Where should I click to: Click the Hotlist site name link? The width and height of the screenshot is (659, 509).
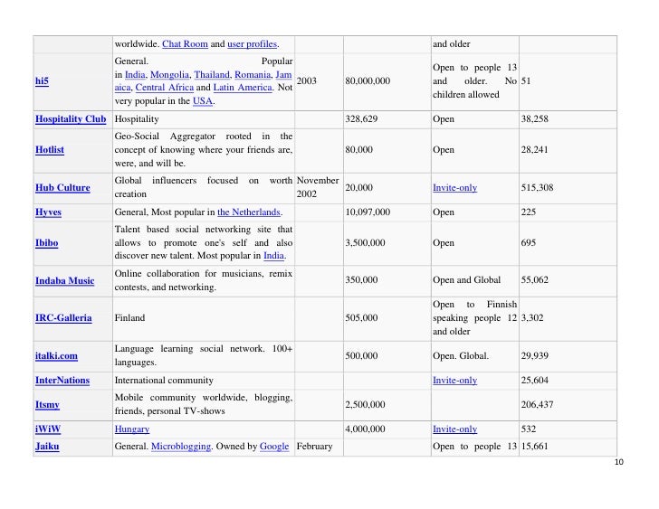point(50,150)
